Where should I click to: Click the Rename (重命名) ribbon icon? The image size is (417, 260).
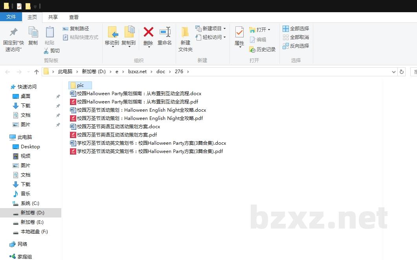point(165,32)
